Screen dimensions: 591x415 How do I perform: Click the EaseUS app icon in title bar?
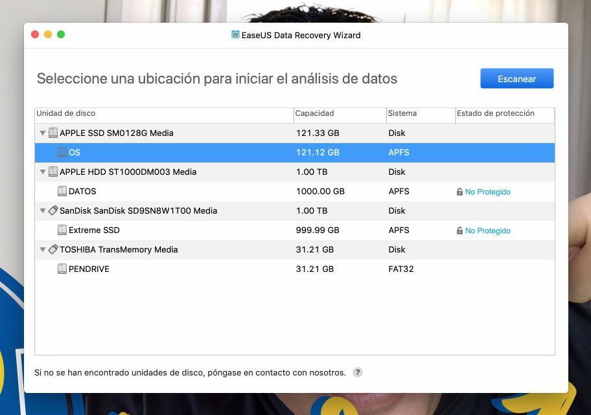coord(235,35)
